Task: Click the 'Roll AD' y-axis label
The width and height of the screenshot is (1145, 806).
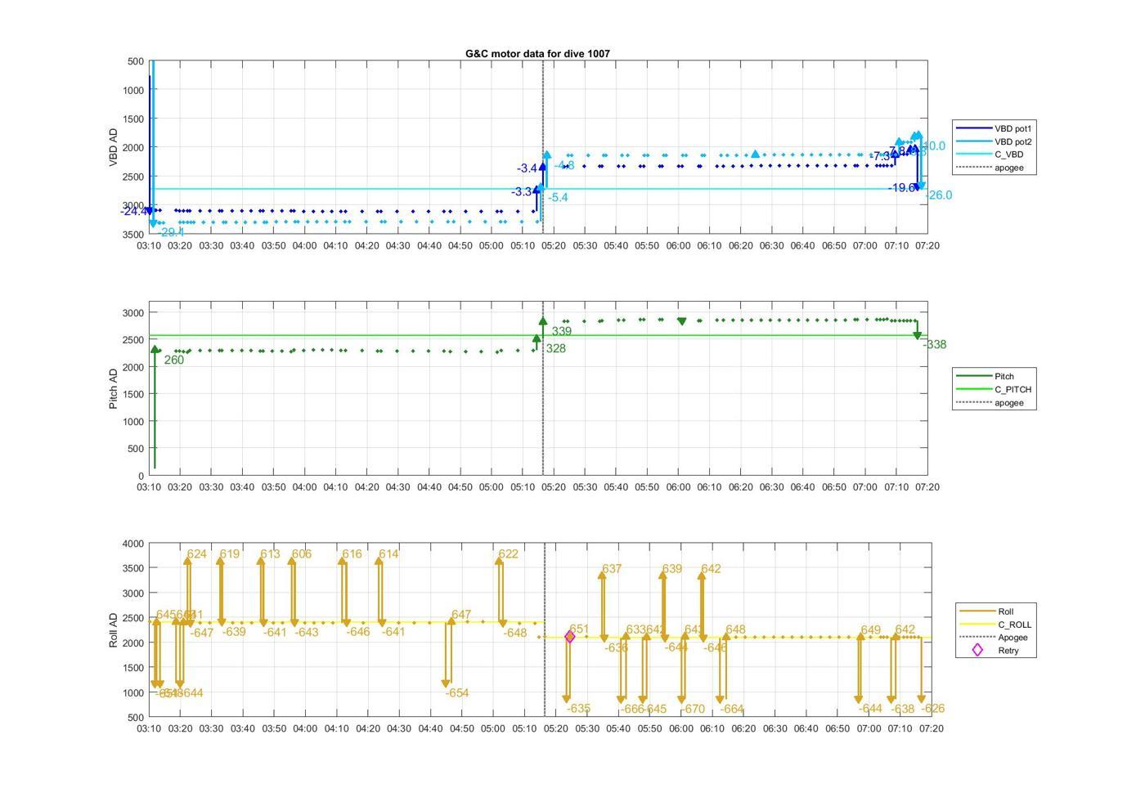Action: (114, 630)
